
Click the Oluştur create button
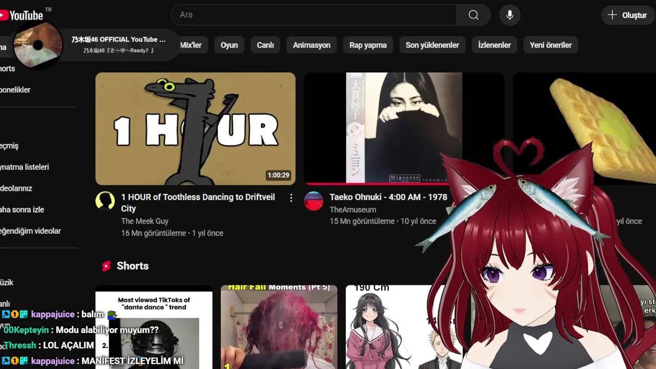627,15
